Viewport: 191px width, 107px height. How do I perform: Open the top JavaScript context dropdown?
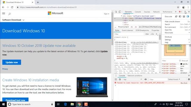tap(133, 79)
